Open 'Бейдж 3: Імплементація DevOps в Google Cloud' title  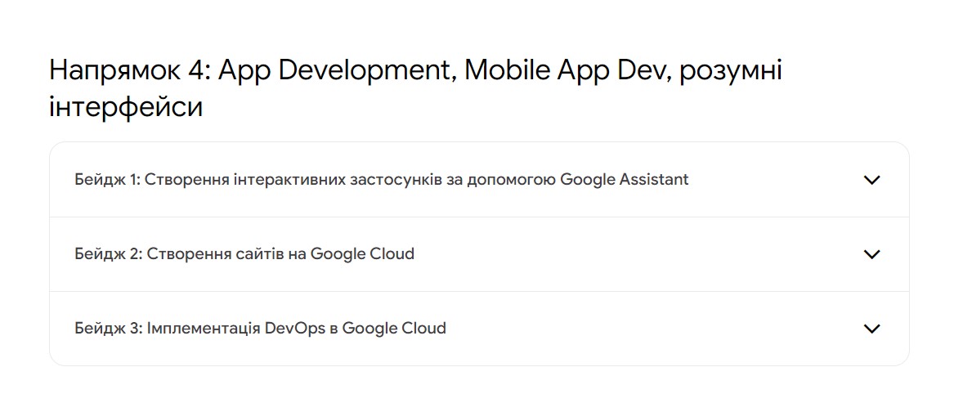tap(261, 329)
